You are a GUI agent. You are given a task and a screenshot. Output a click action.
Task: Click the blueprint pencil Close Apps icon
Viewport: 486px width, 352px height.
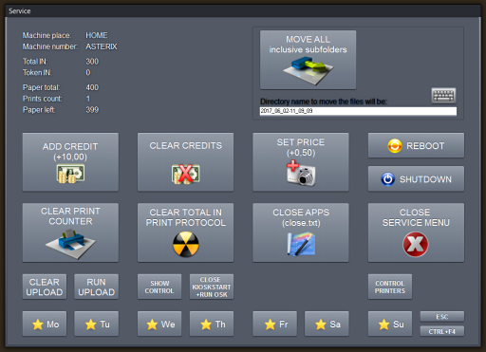pyautogui.click(x=301, y=244)
